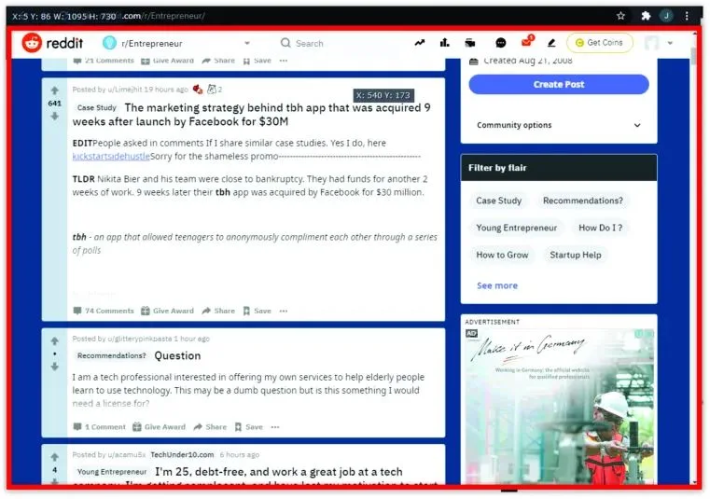Open the browser profile avatar J
The image size is (710, 499).
tap(666, 16)
